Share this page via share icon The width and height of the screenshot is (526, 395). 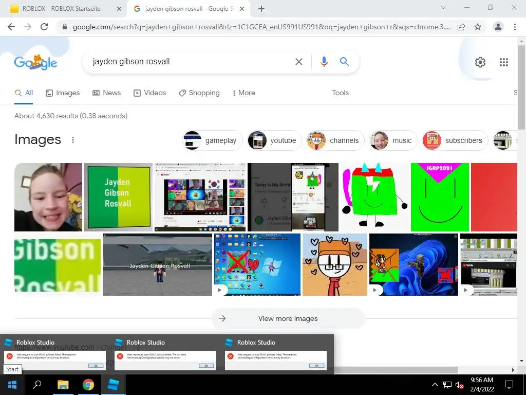pos(461,27)
